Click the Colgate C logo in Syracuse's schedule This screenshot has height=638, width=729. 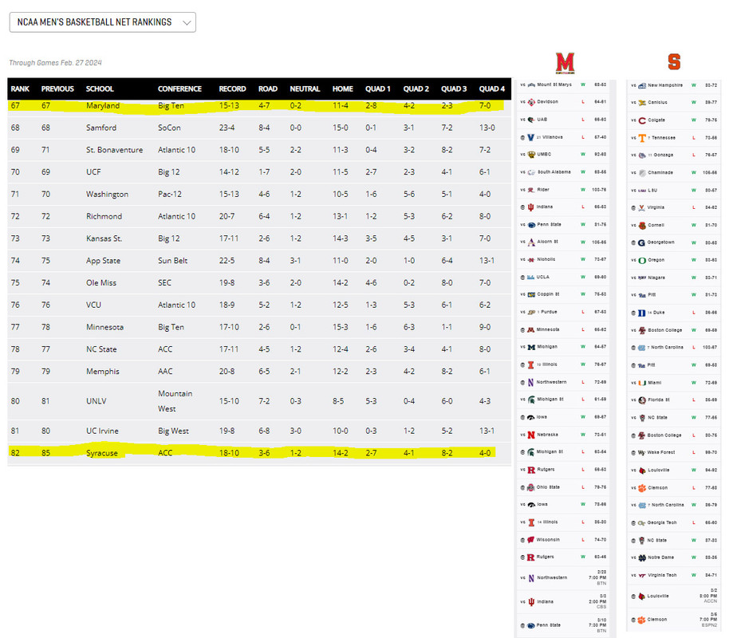pos(642,120)
